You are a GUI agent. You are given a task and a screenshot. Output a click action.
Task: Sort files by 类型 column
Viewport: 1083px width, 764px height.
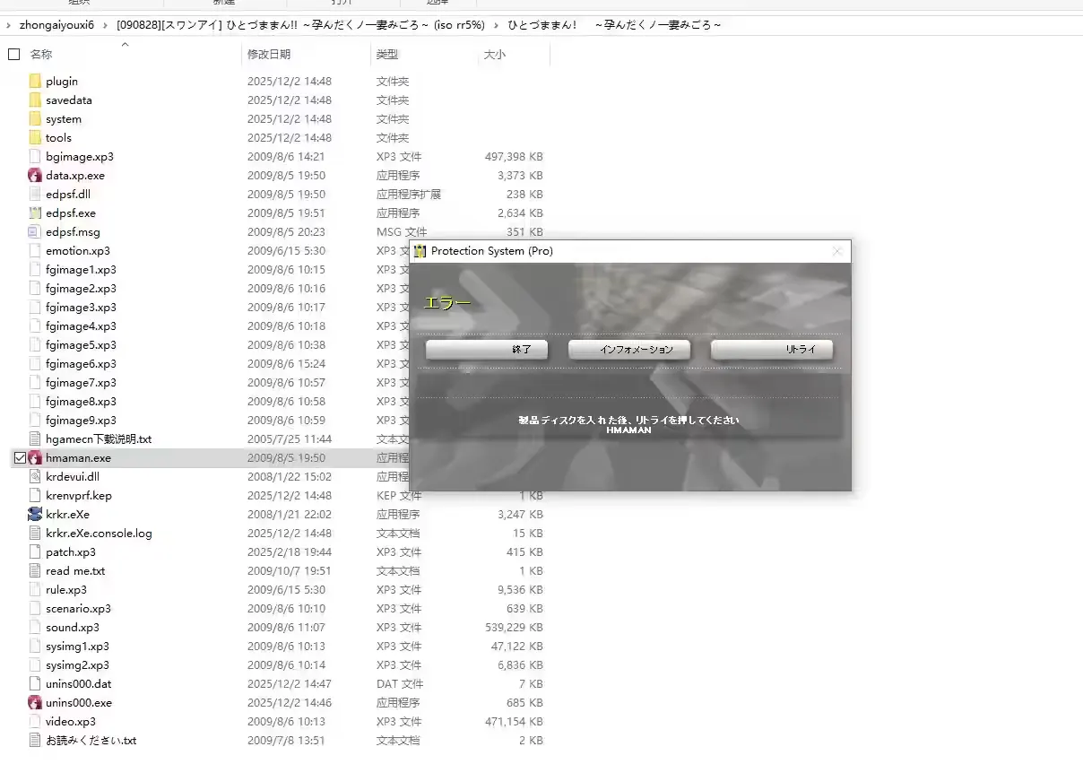tap(387, 54)
